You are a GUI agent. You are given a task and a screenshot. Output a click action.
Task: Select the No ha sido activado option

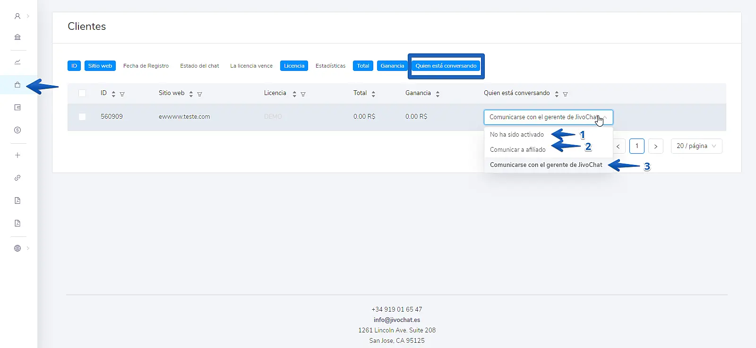(516, 135)
